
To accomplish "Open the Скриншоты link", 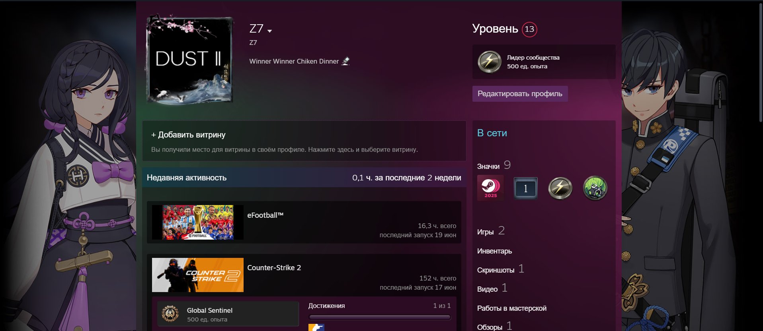I will [496, 270].
